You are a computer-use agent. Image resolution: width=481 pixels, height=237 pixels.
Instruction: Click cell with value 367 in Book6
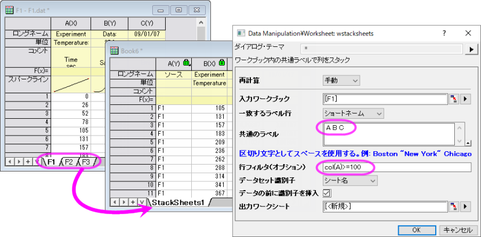click(209, 194)
